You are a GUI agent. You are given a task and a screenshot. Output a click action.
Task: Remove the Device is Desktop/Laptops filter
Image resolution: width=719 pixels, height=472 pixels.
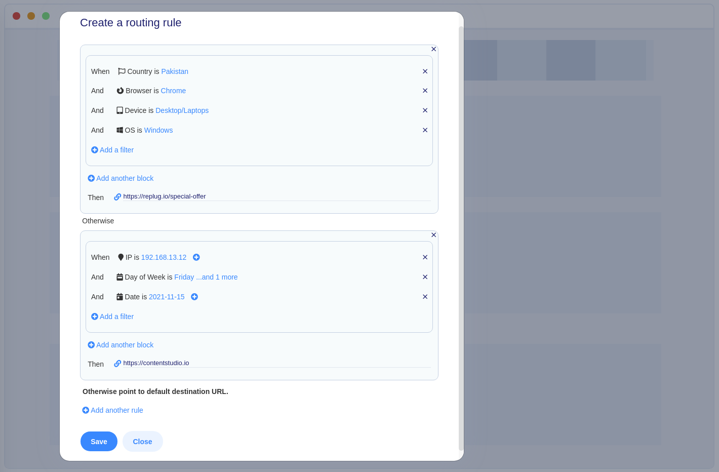pyautogui.click(x=425, y=110)
